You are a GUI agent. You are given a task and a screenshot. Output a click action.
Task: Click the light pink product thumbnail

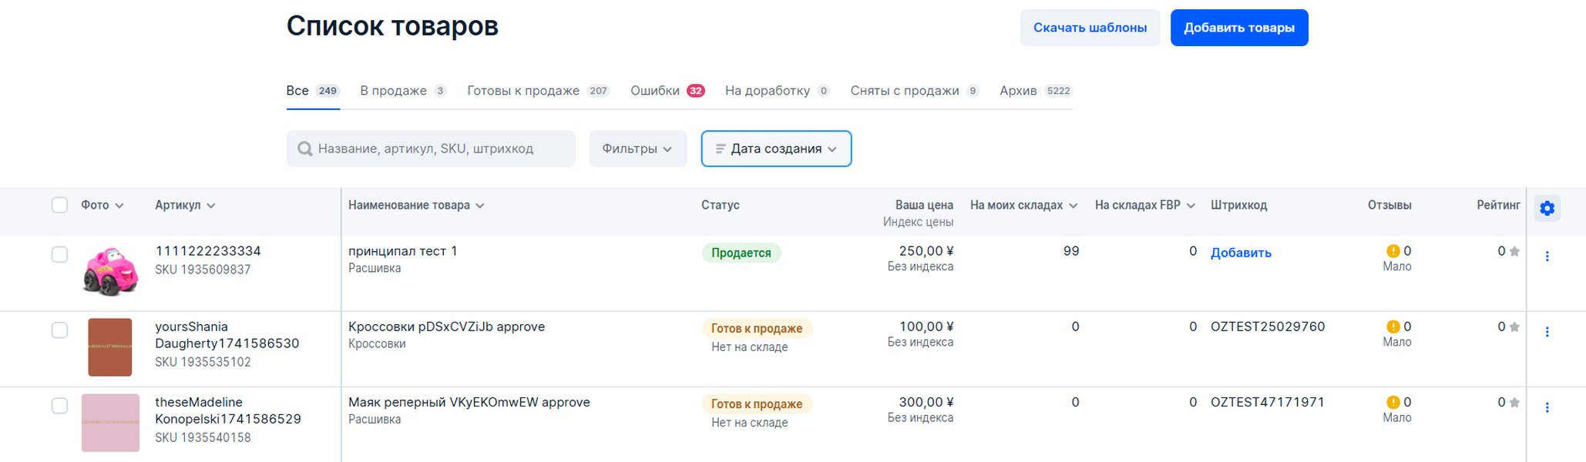pos(110,423)
